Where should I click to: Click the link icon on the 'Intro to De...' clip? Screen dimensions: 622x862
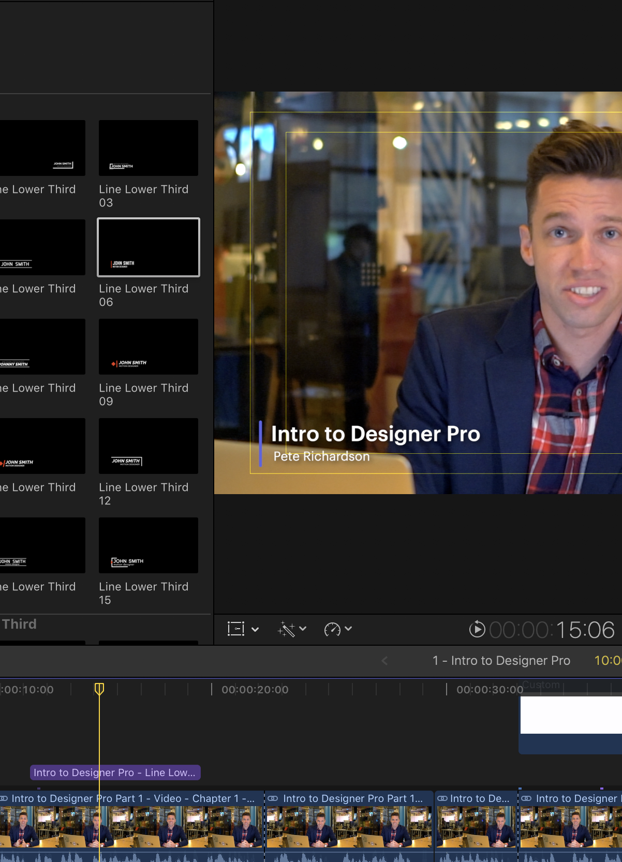442,798
